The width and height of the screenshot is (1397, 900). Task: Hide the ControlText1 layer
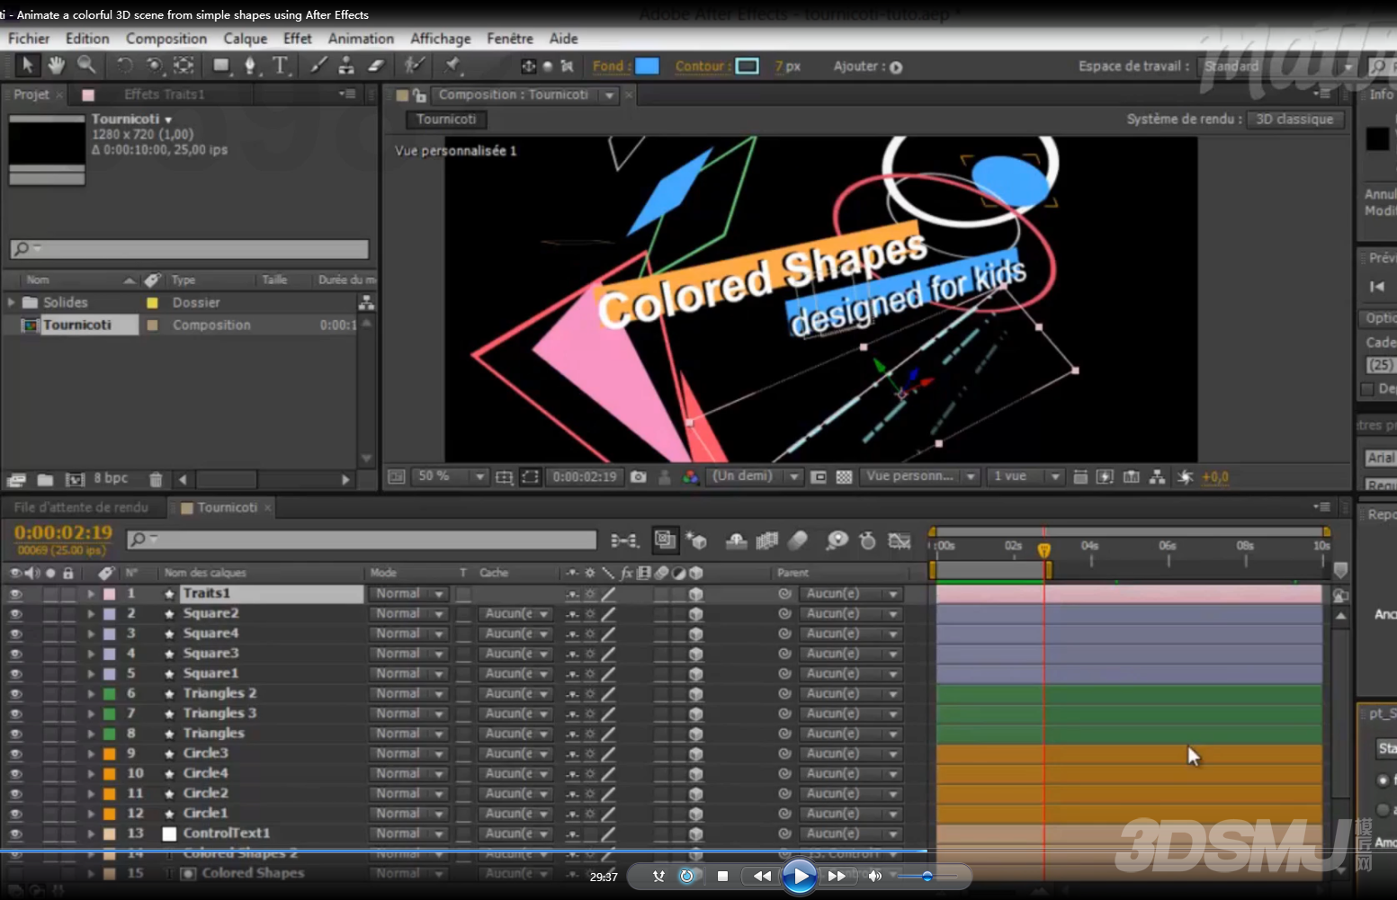tap(15, 834)
